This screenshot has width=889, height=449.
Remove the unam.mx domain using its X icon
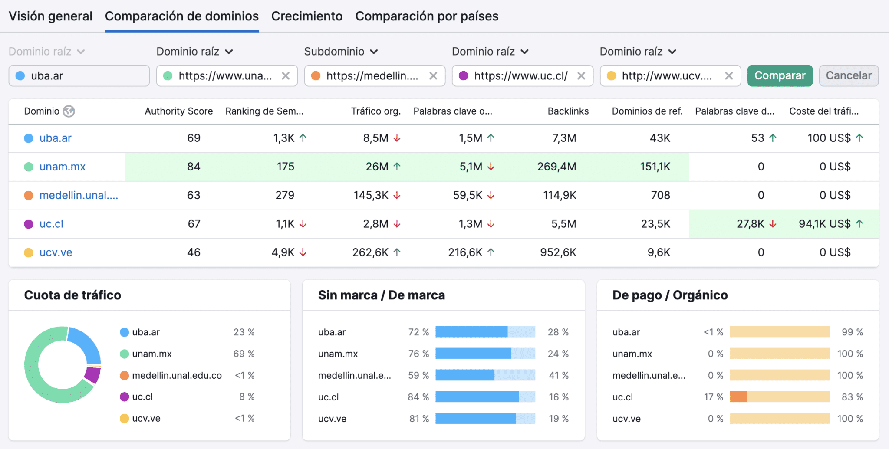tap(286, 75)
